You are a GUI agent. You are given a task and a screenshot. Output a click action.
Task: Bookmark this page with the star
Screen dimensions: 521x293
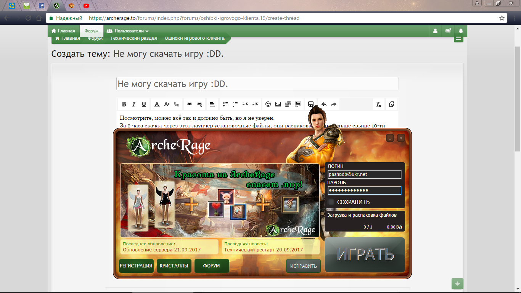(x=502, y=18)
